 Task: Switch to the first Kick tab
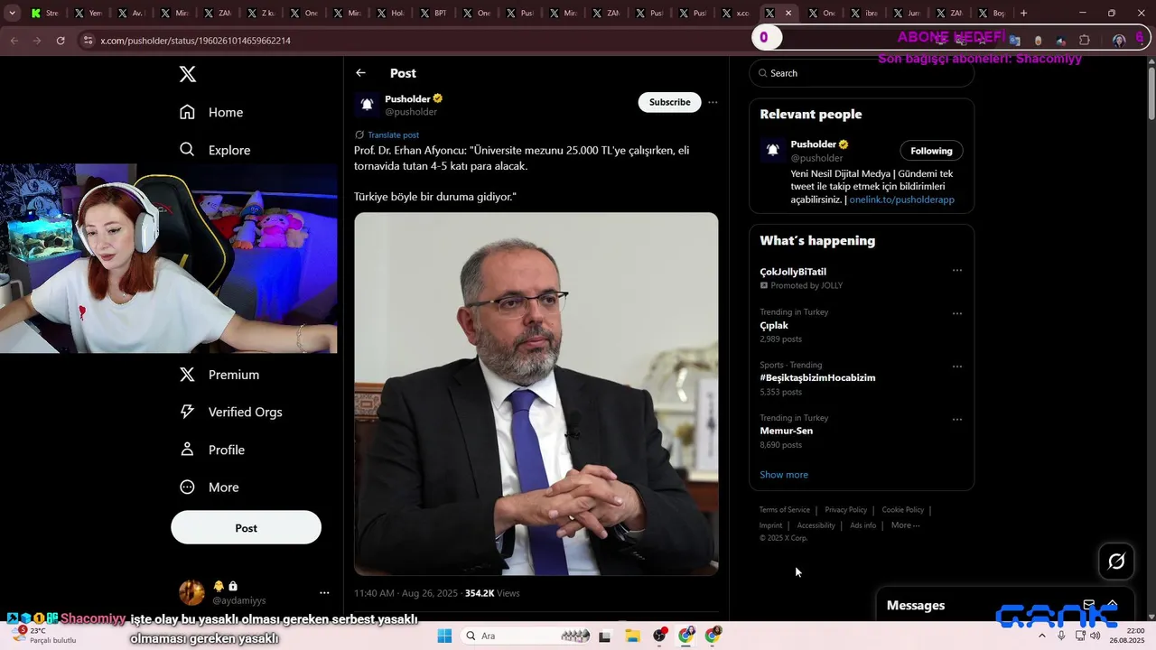(x=43, y=14)
